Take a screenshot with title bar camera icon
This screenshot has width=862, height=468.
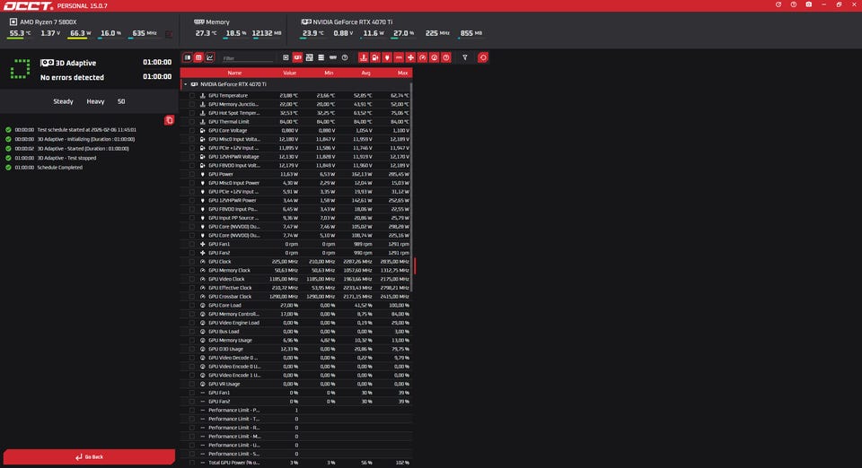point(809,4)
